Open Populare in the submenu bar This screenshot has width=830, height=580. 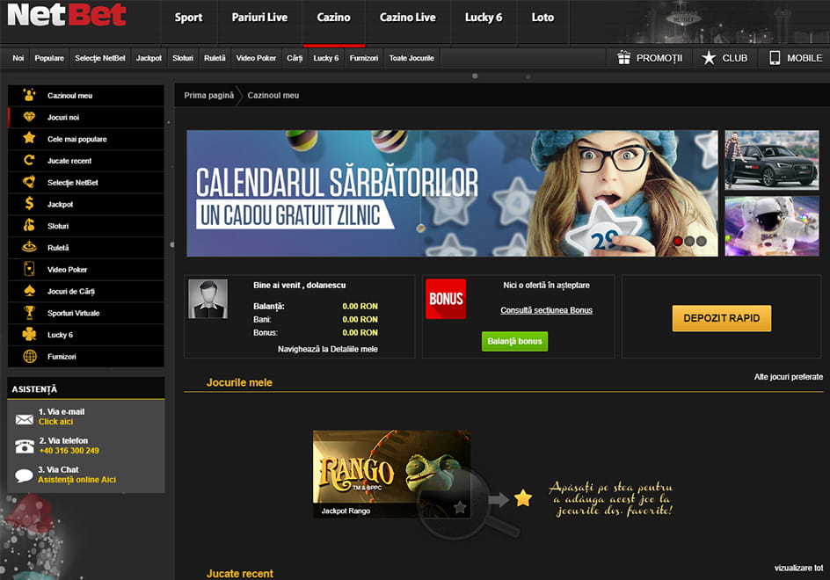click(49, 58)
